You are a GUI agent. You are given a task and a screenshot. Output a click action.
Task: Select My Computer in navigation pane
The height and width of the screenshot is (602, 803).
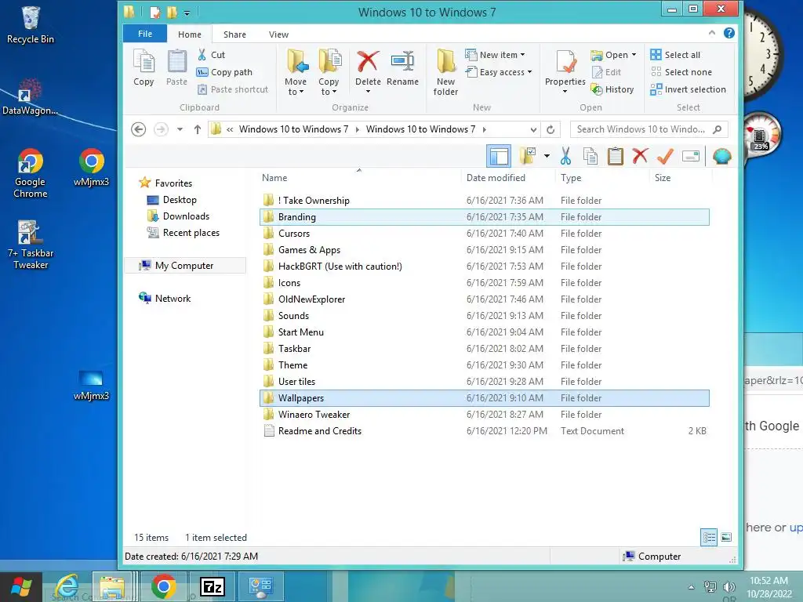(x=183, y=266)
